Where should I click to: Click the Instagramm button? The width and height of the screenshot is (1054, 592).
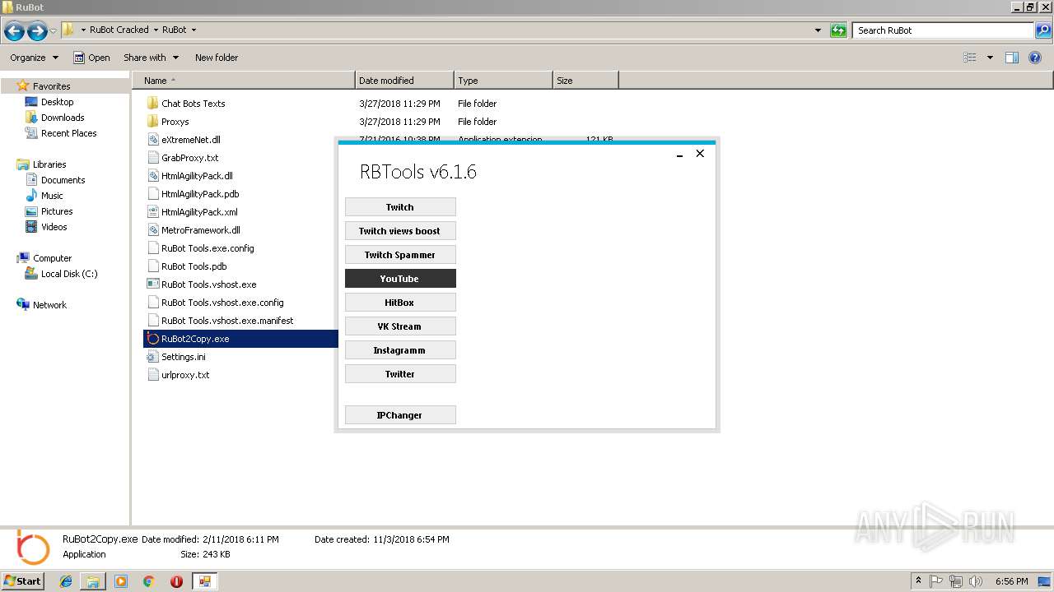point(400,350)
